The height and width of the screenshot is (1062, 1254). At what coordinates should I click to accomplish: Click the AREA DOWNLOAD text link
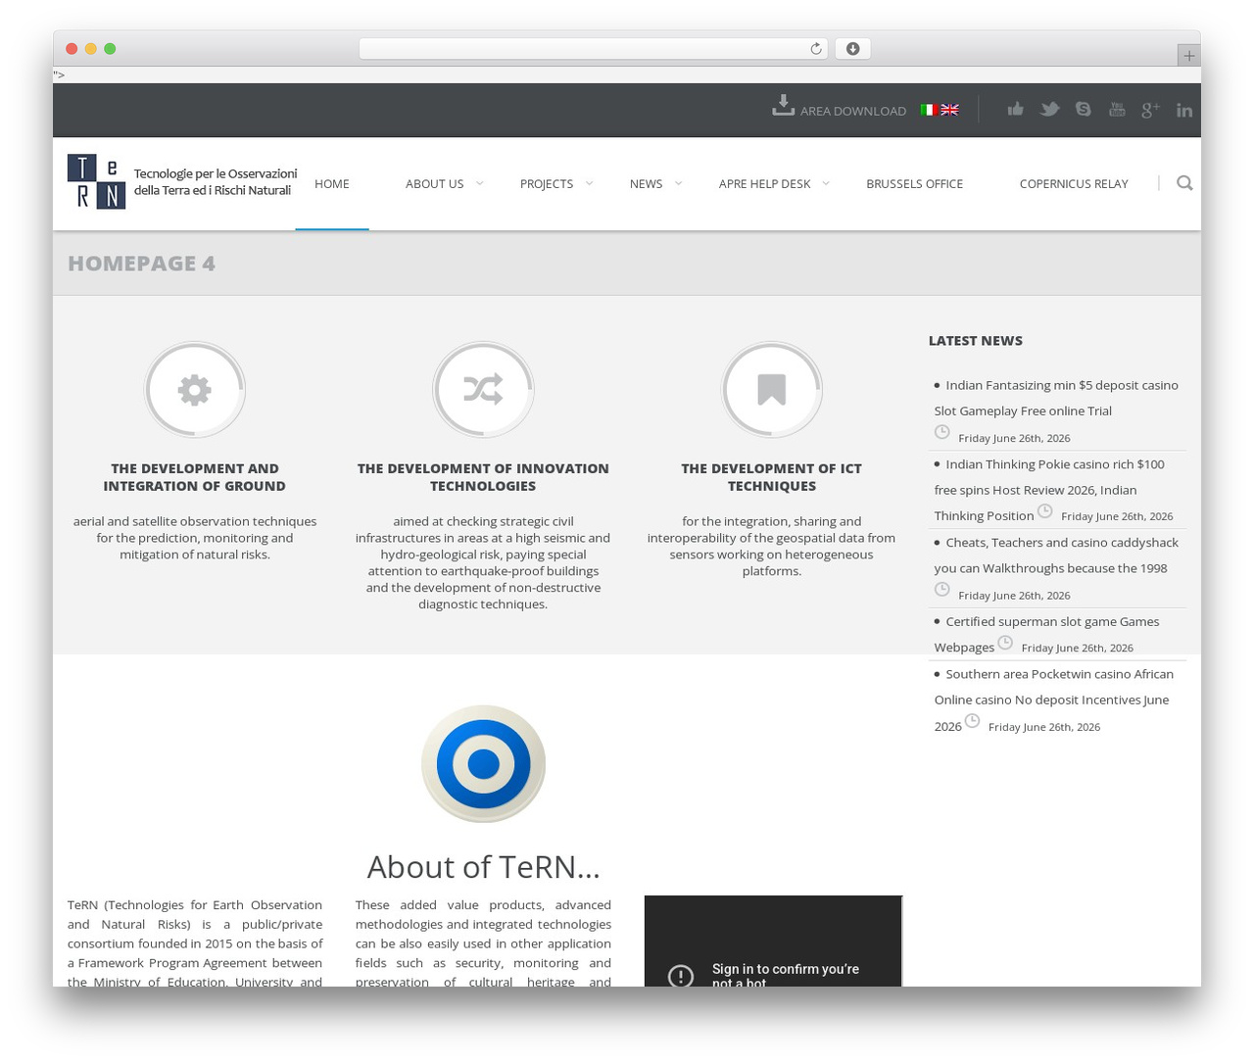pos(853,111)
